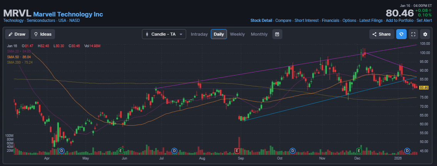Click the dividend D marker near Apr
The width and height of the screenshot is (437, 166).
(62, 151)
